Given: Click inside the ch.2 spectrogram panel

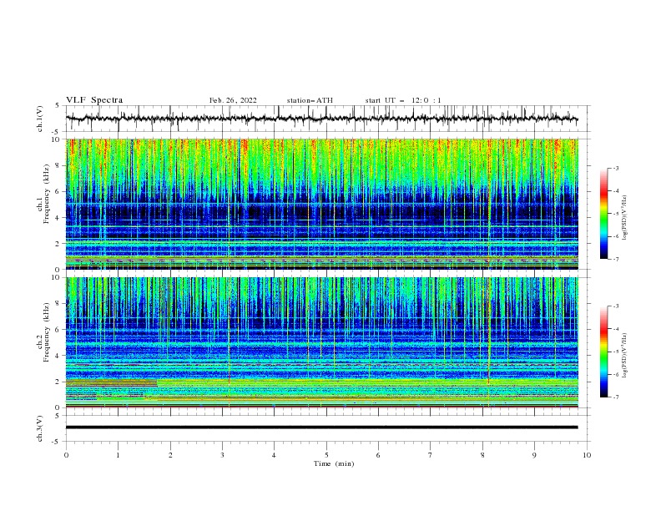Looking at the screenshot, I should (322, 342).
